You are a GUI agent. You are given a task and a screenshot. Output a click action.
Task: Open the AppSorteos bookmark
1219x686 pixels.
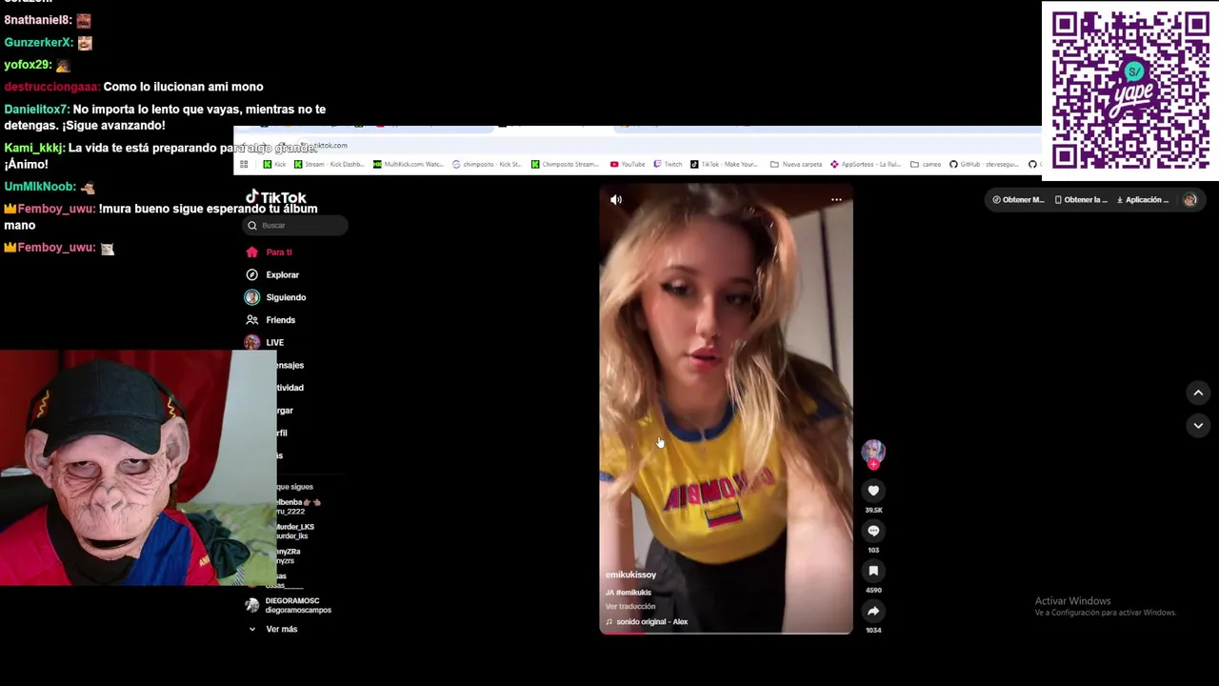pyautogui.click(x=866, y=164)
